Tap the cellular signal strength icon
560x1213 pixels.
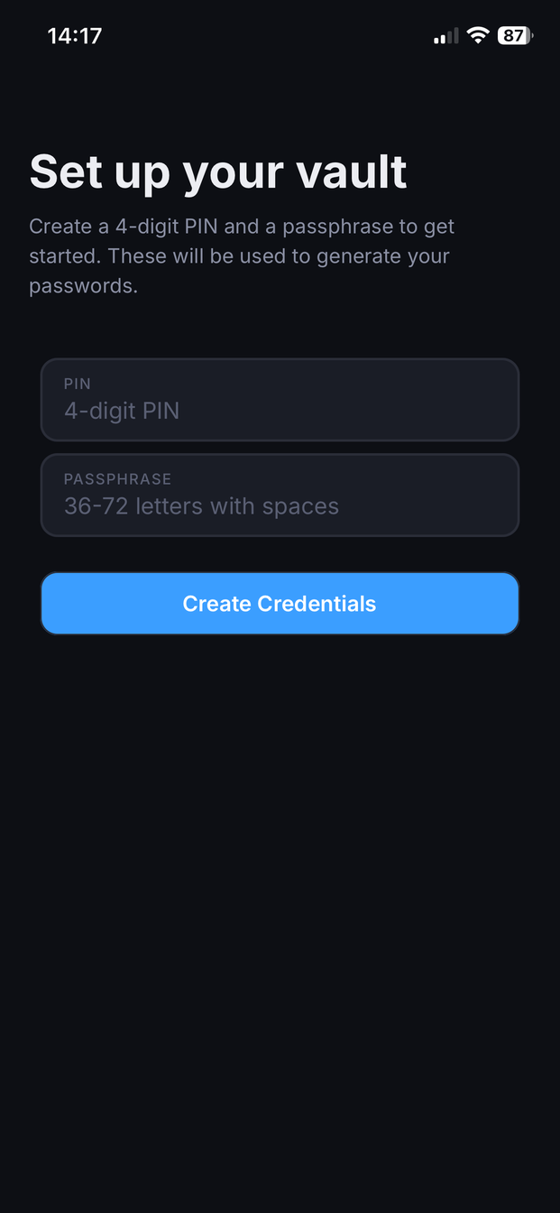coord(445,36)
